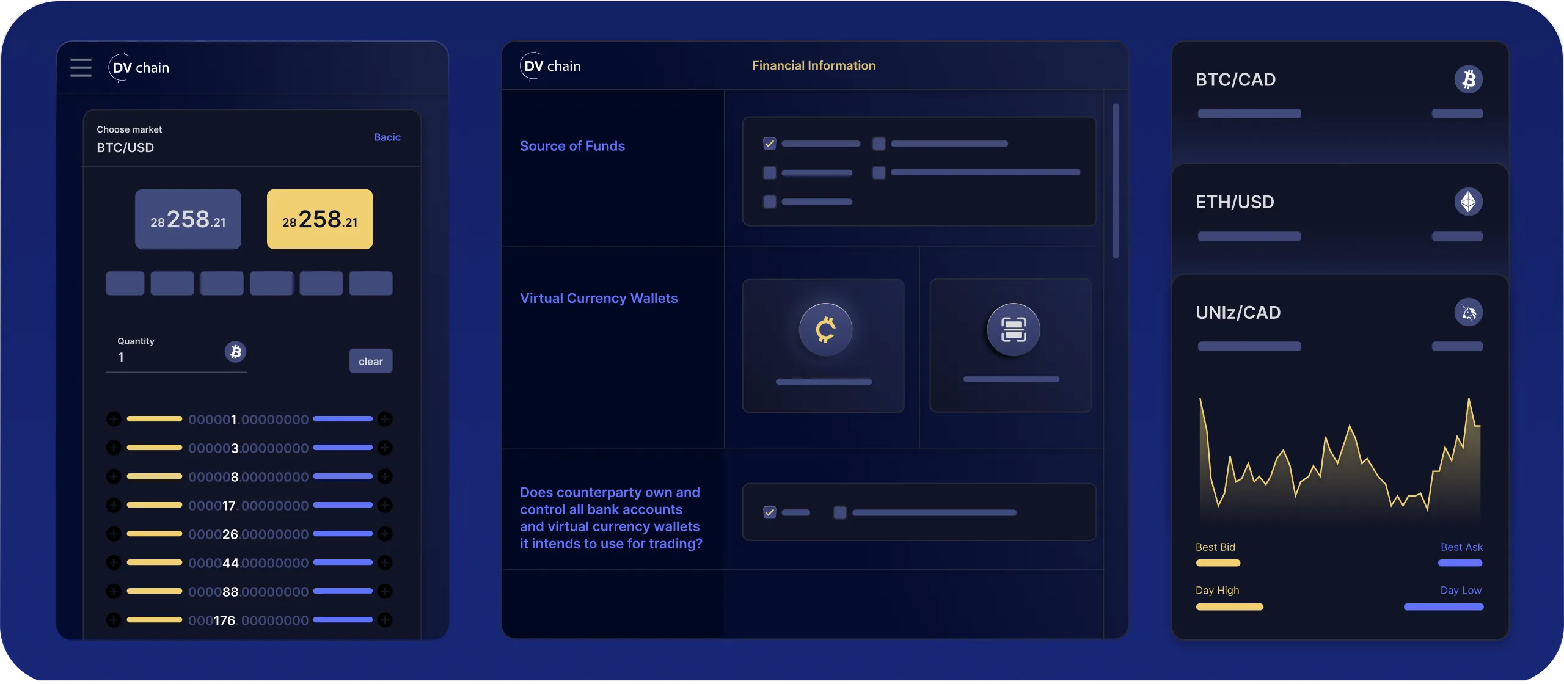Click plus icon left of 000001.00000000

[114, 419]
